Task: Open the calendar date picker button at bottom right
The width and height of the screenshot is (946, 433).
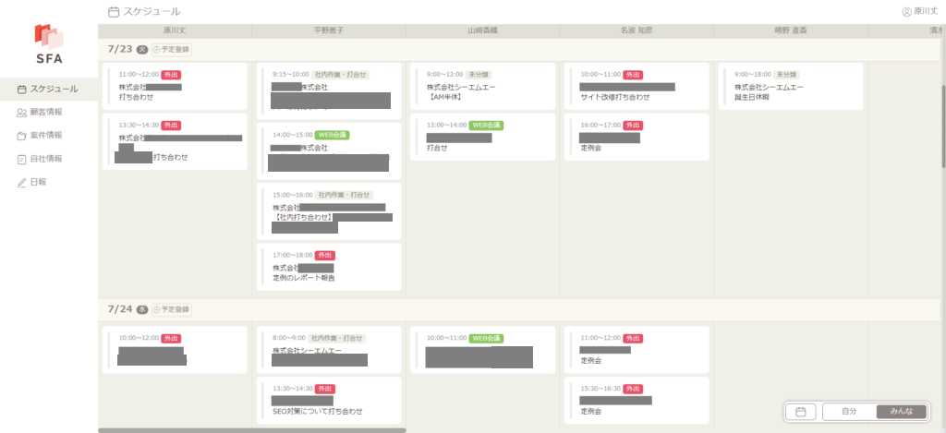Action: [x=801, y=412]
